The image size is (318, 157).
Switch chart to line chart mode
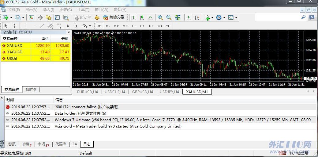click(150, 17)
